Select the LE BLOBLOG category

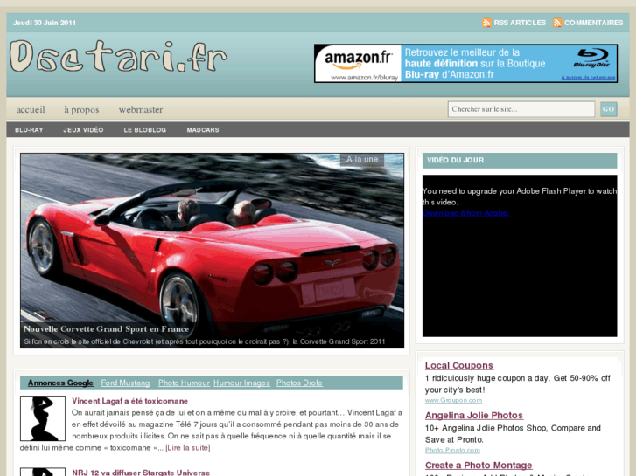tap(145, 130)
